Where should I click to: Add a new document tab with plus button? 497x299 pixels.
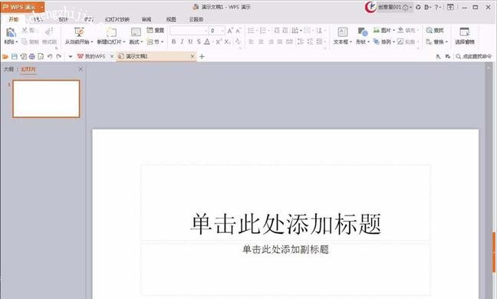click(x=202, y=57)
